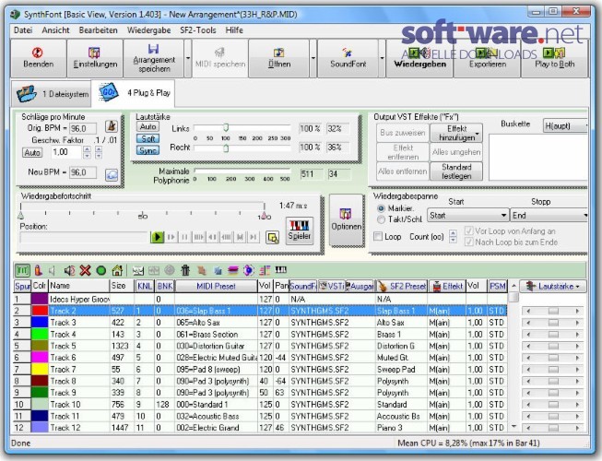Click the blue round speaker icon
The height and width of the screenshot is (461, 602).
click(x=248, y=271)
